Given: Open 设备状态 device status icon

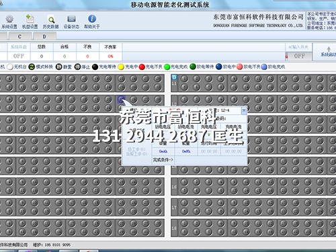Looking at the screenshot, I should pyautogui.click(x=71, y=19).
